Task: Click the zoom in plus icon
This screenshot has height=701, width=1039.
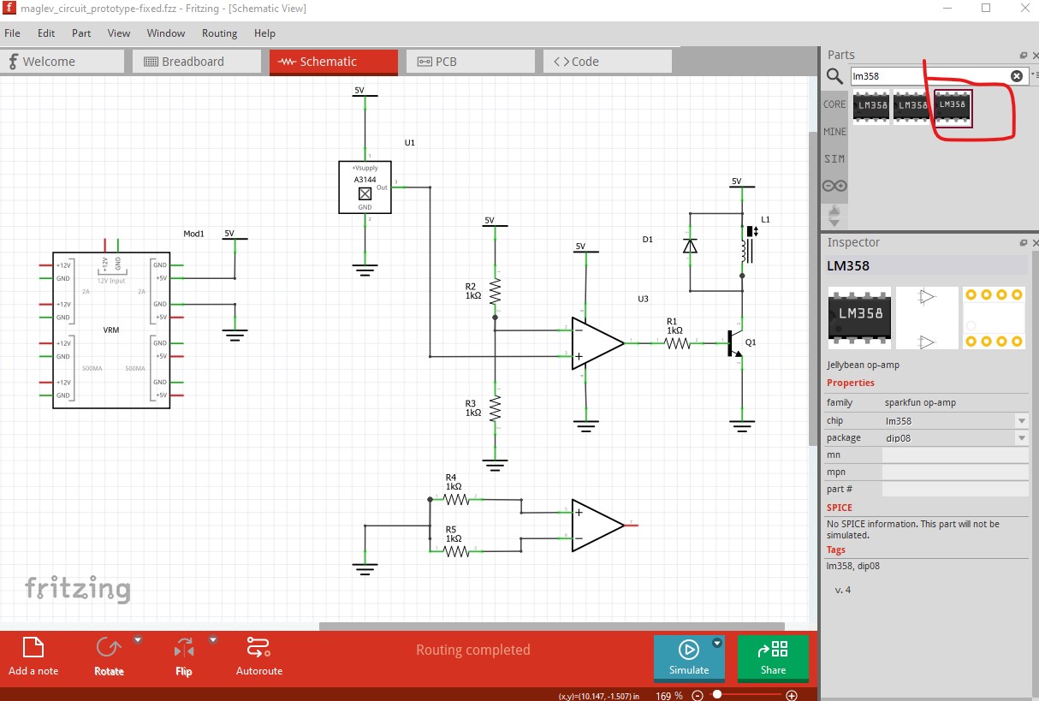Action: coord(792,696)
